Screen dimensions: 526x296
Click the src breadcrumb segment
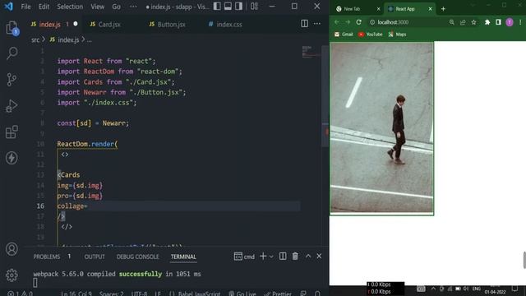point(35,39)
